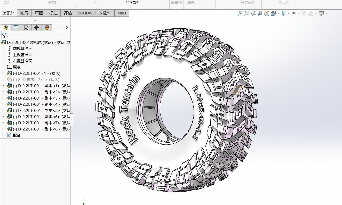Click the 8-12参考2.2 suppressed part icon
Viewport: 342px width, 205px height.
click(x=9, y=79)
